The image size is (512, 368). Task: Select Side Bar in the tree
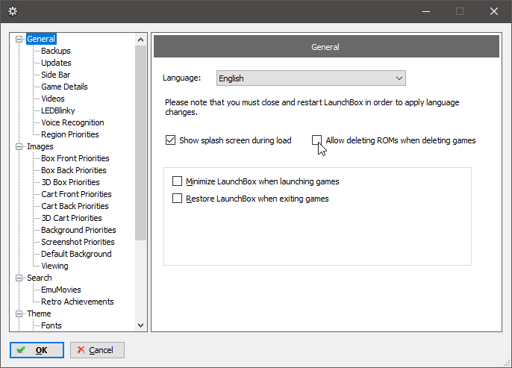click(x=56, y=75)
